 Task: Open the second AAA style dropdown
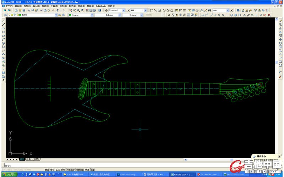228,10
